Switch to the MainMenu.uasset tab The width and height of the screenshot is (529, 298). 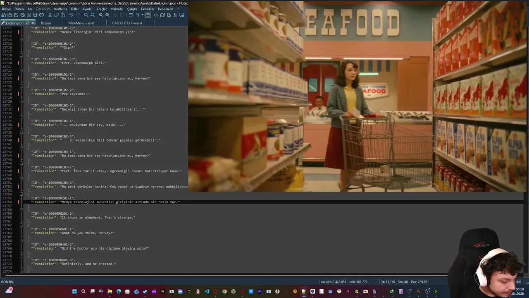pos(81,23)
